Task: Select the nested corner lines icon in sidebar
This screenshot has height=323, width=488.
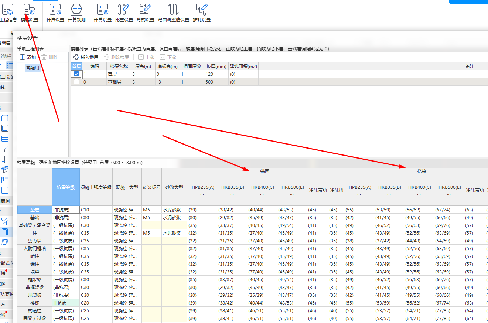Action: [x=5, y=149]
